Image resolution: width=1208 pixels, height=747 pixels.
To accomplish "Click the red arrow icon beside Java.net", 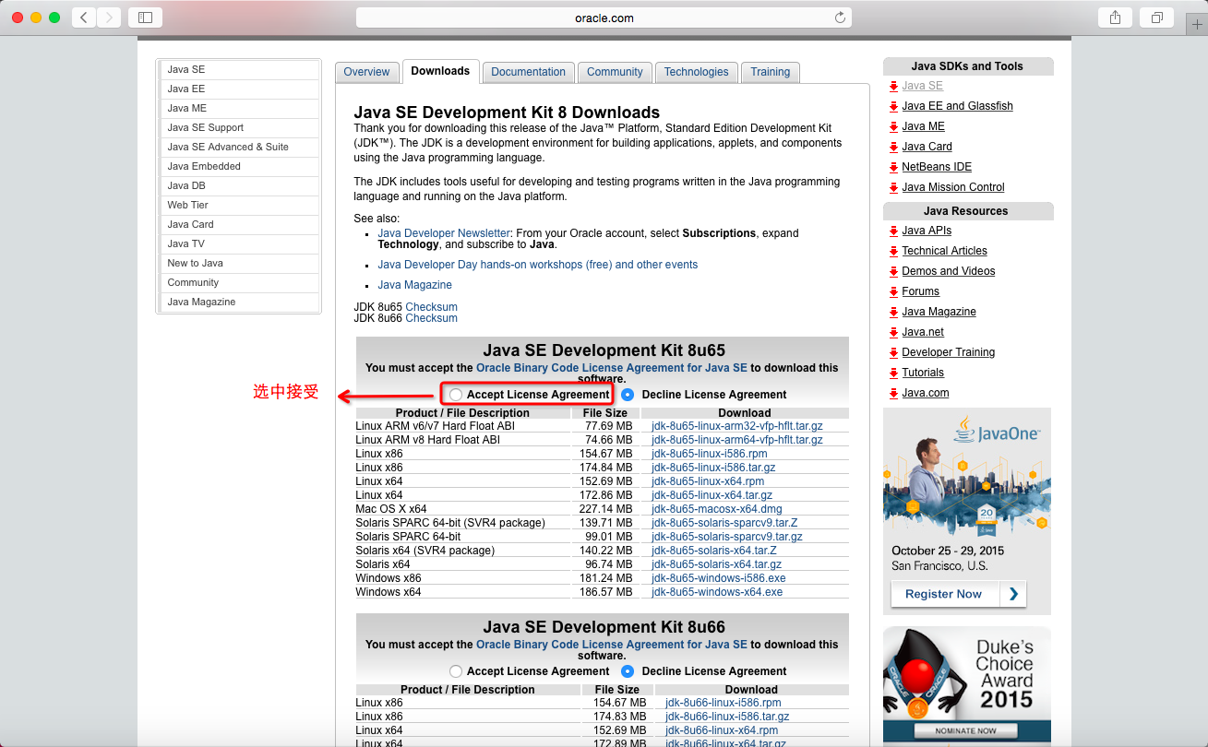I will 893,333.
